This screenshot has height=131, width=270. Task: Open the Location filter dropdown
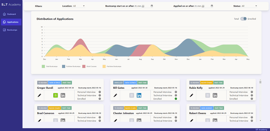pyautogui.click(x=79, y=6)
